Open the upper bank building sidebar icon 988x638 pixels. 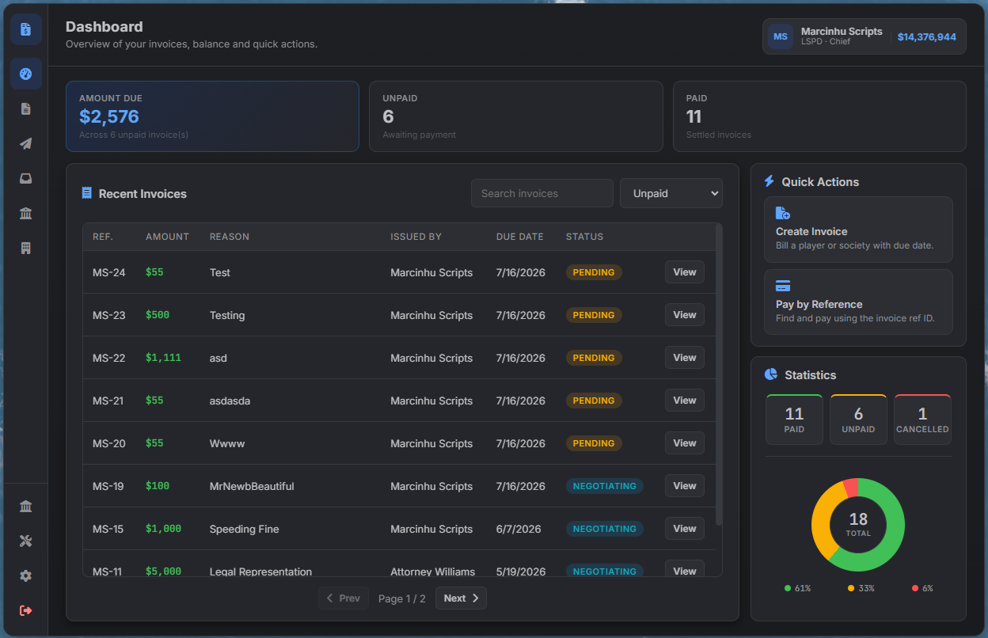coord(26,214)
